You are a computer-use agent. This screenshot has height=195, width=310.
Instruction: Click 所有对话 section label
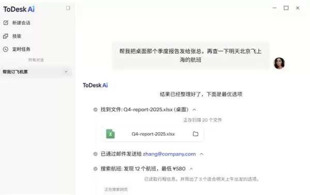pyautogui.click(x=36, y=60)
